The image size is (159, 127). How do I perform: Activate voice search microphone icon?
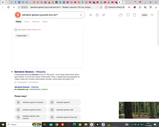(x=91, y=15)
